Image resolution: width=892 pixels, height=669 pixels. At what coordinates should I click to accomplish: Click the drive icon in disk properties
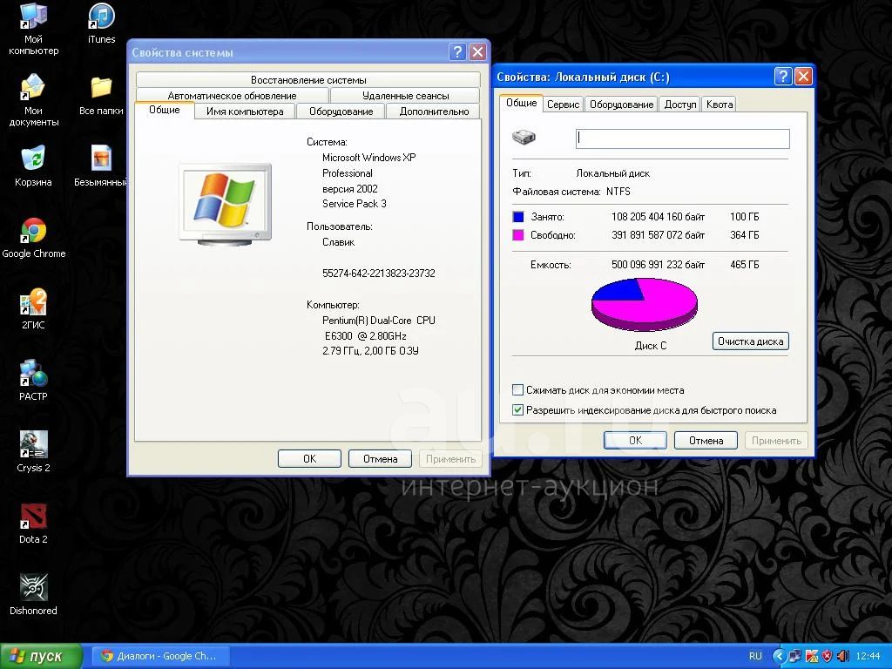pyautogui.click(x=524, y=137)
